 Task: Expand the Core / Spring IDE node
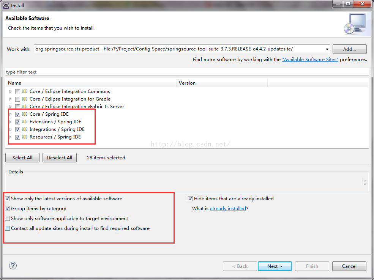click(11, 114)
